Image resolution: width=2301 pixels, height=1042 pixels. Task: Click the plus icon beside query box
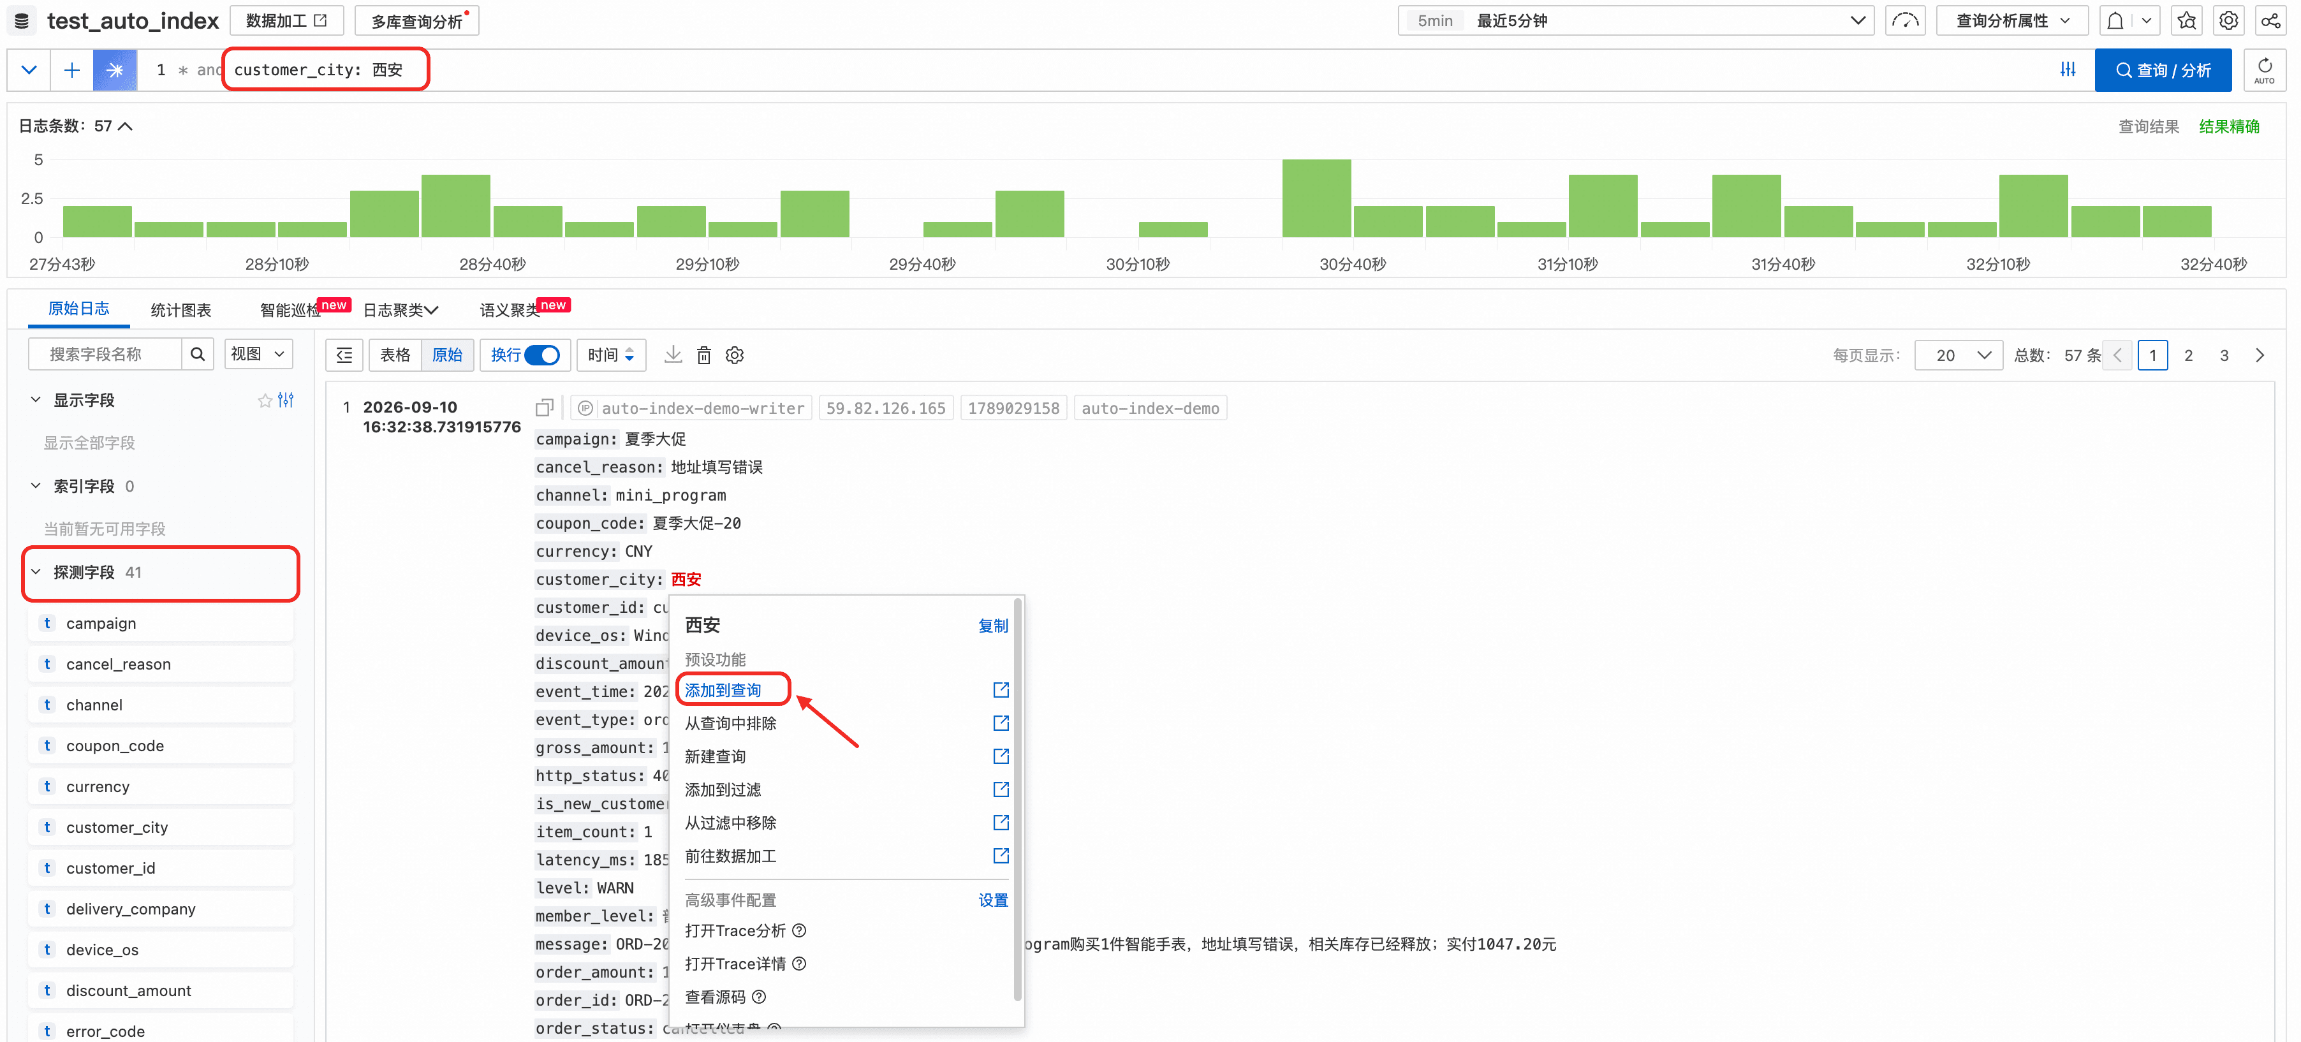[72, 70]
